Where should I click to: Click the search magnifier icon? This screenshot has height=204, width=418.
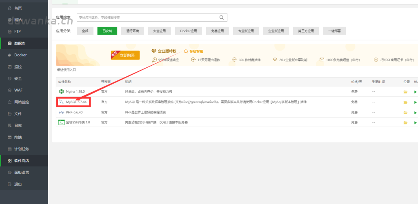click(222, 18)
